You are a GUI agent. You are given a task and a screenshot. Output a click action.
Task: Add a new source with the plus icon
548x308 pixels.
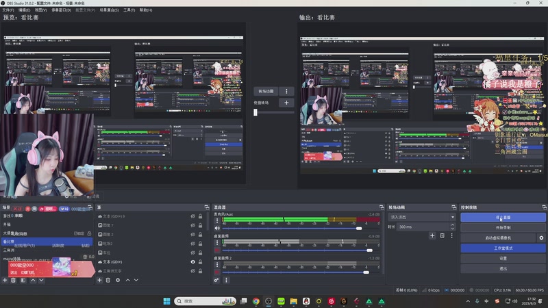(99, 280)
